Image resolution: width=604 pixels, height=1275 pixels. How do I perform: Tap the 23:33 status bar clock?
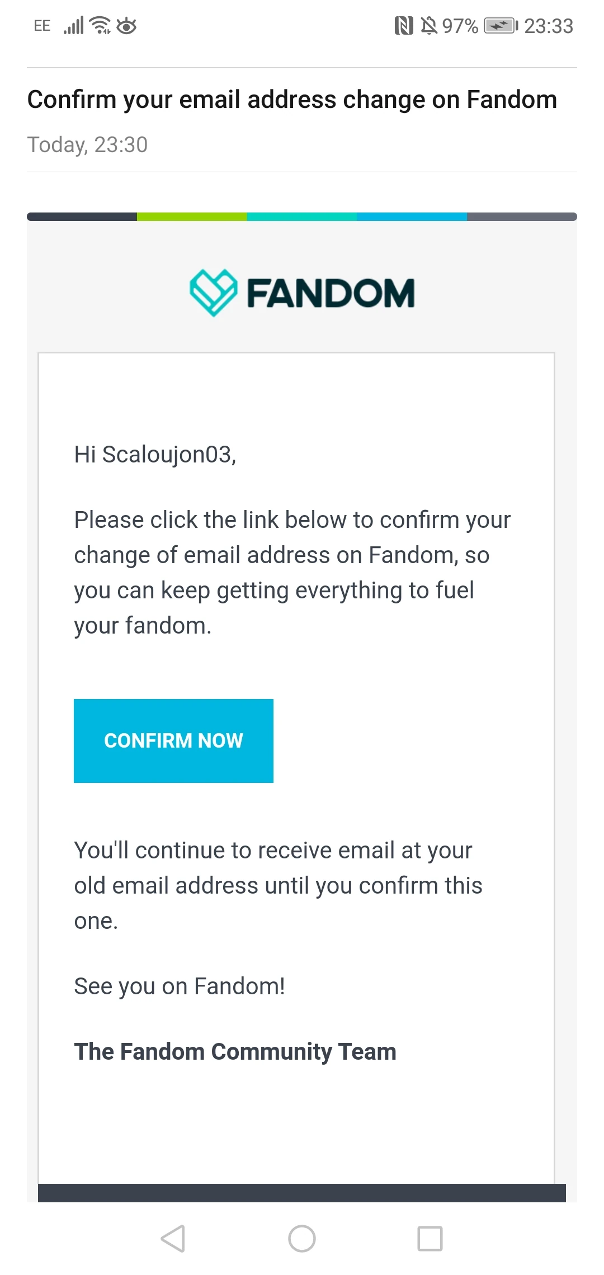549,26
